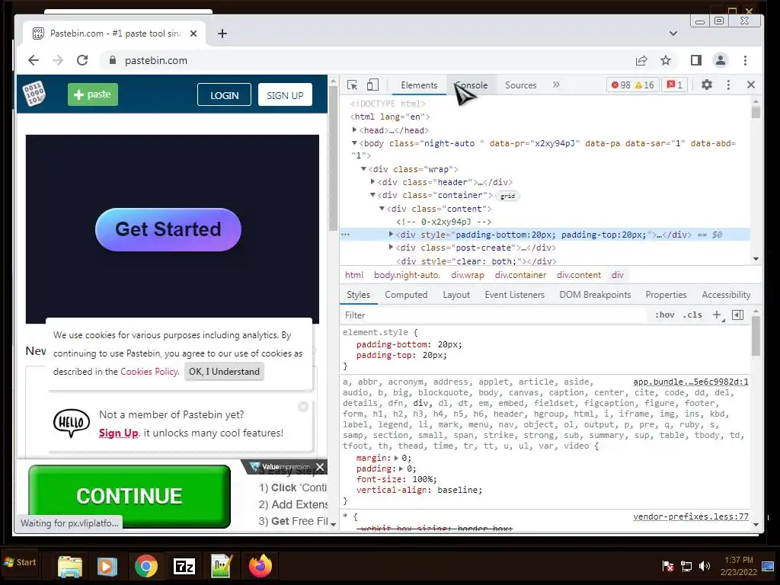Launch Firefox from the taskbar
The height and width of the screenshot is (585, 780).
click(261, 566)
